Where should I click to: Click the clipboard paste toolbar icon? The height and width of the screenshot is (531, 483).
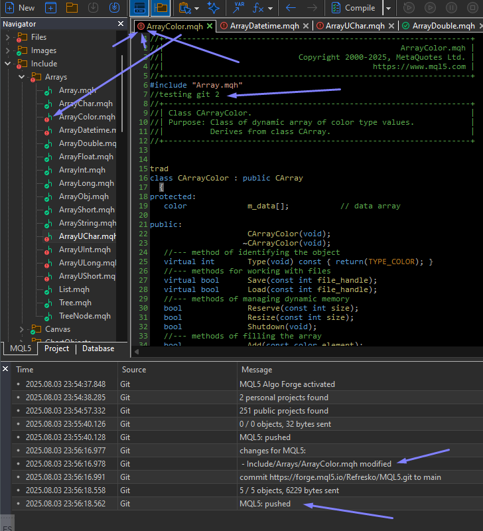[184, 8]
